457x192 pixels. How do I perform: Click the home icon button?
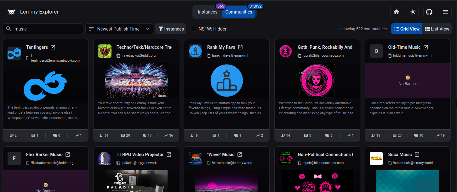[396, 12]
